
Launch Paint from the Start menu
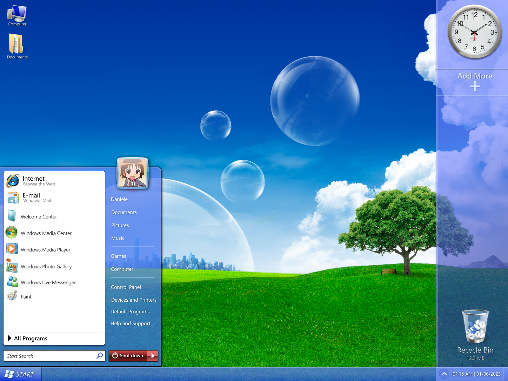pyautogui.click(x=25, y=297)
